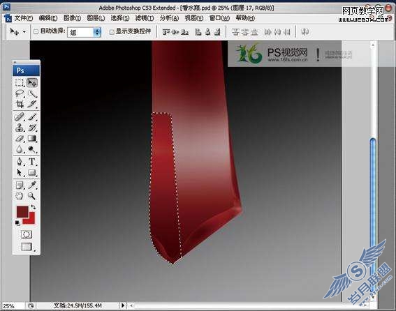Screen dimensions: 396x311
Task: Select the Pen tool
Action: pyautogui.click(x=20, y=162)
